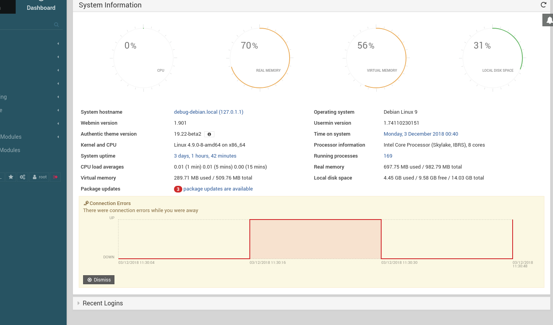
Task: Click the Local Disk Space 31% gauge
Action: 493,58
